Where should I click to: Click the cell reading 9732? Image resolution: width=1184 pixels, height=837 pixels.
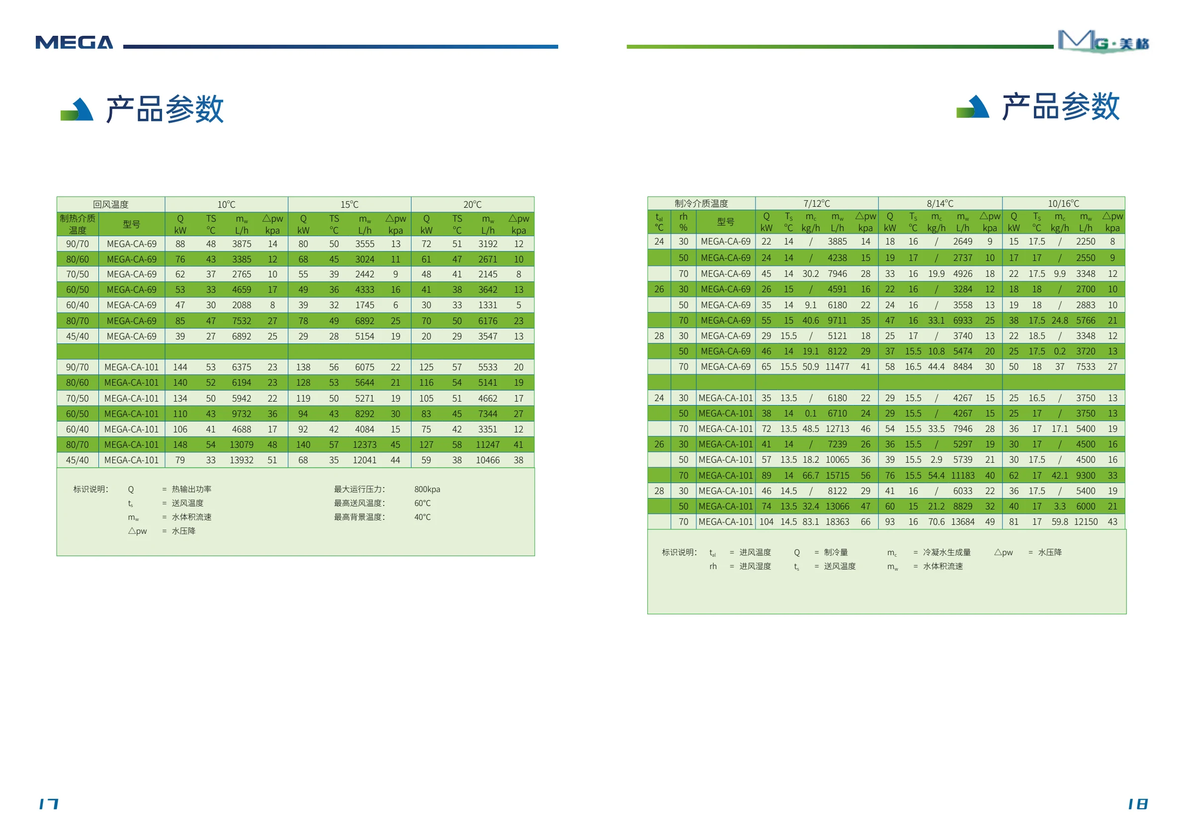pos(242,414)
